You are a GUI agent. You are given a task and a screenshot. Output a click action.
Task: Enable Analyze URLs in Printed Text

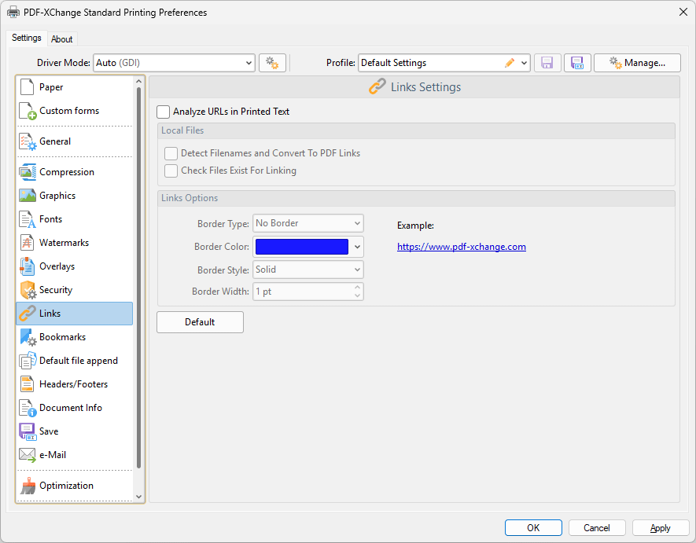164,112
